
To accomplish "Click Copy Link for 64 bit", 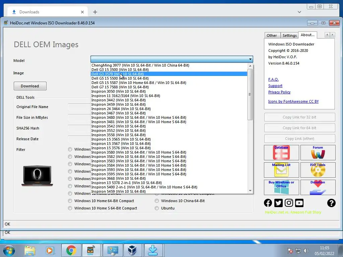I will coord(299,128).
